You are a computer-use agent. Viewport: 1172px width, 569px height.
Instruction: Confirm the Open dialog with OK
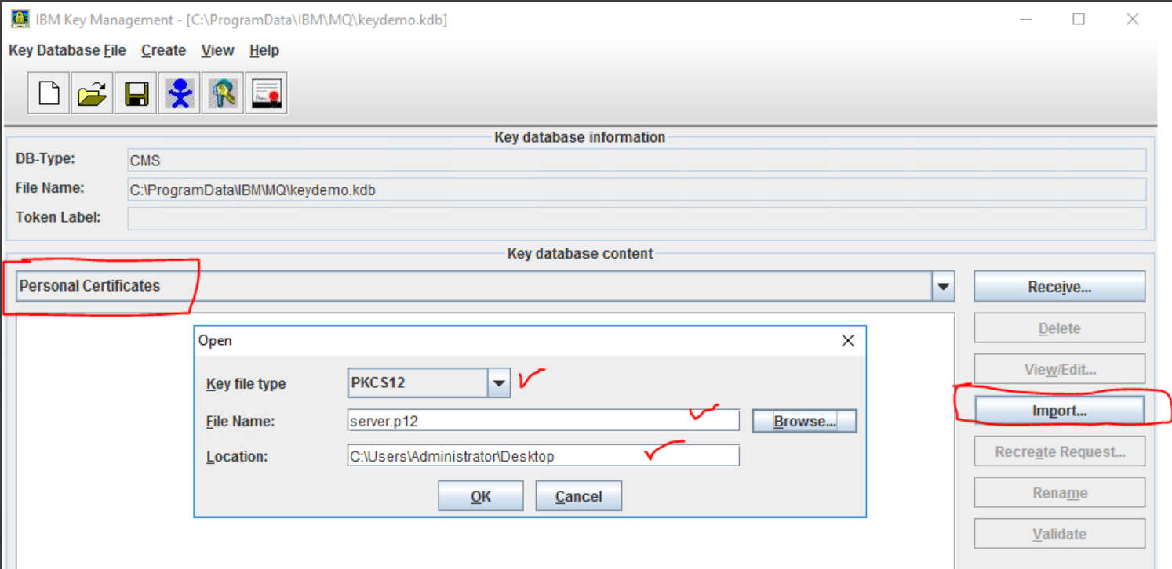pyautogui.click(x=480, y=496)
